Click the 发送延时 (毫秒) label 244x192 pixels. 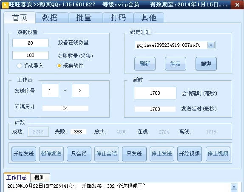[199, 108]
